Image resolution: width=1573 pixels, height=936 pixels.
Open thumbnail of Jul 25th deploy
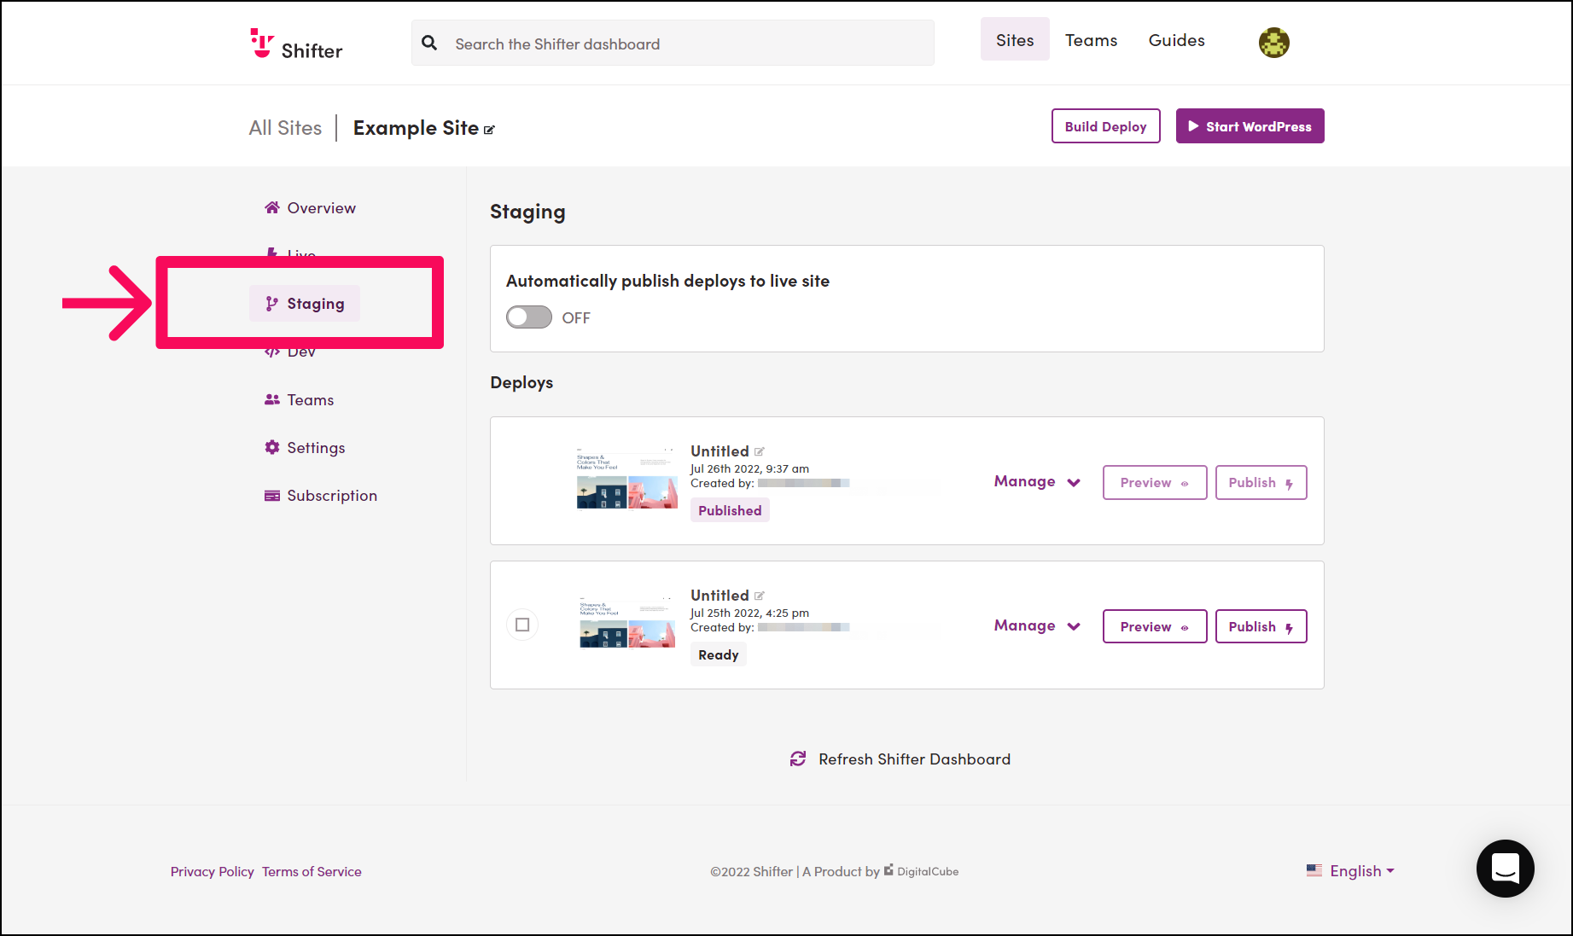pos(626,624)
